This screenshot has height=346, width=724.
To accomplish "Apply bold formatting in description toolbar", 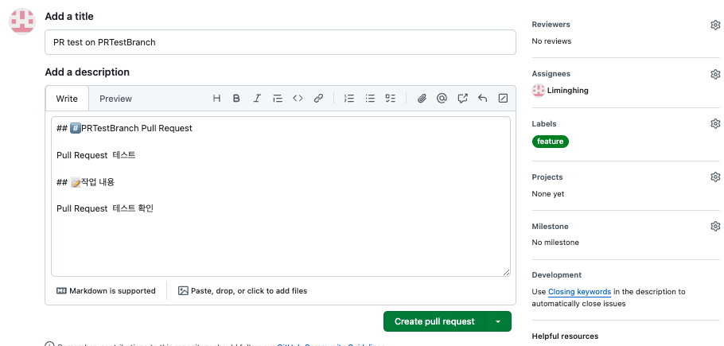I will 236,99.
